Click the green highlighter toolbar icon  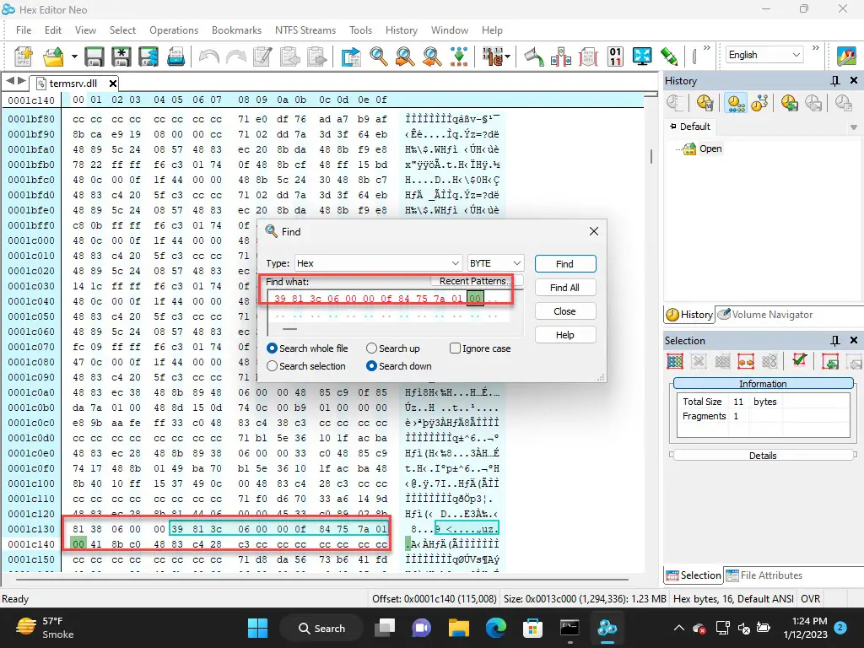click(x=669, y=57)
